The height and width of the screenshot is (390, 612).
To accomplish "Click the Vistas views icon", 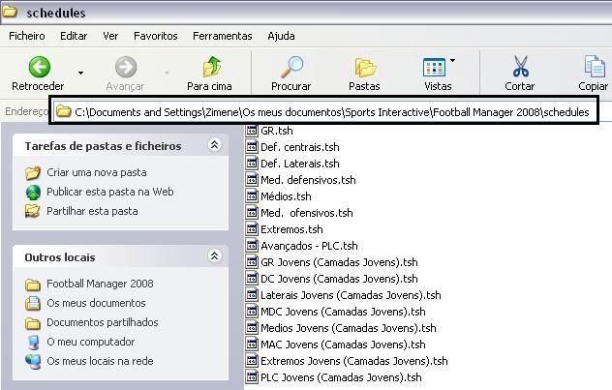I will (x=434, y=67).
